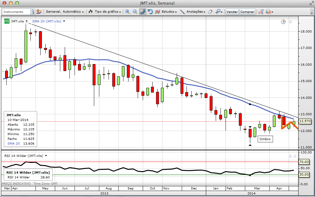315x197 pixels.
Task: Click the zoom in magnifier
Action: point(128,12)
